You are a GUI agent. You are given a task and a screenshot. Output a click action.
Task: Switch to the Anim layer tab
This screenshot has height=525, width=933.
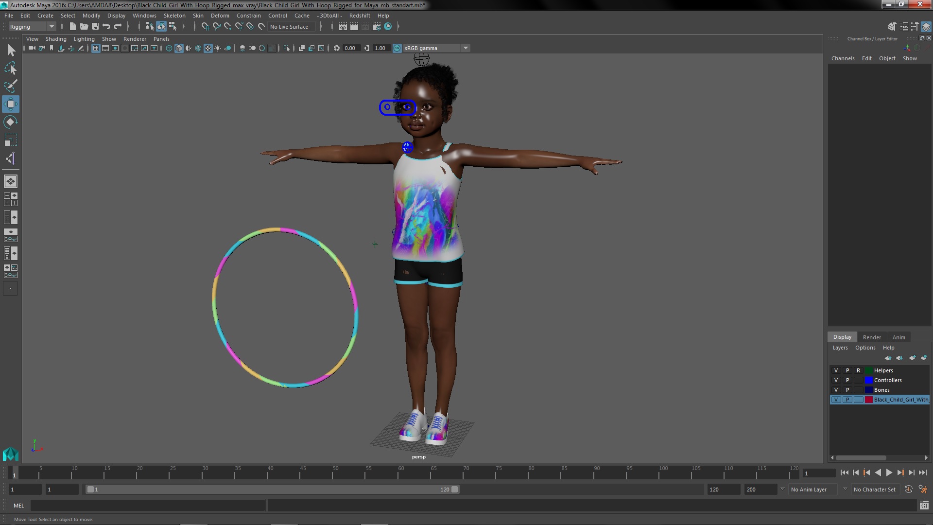click(x=898, y=337)
